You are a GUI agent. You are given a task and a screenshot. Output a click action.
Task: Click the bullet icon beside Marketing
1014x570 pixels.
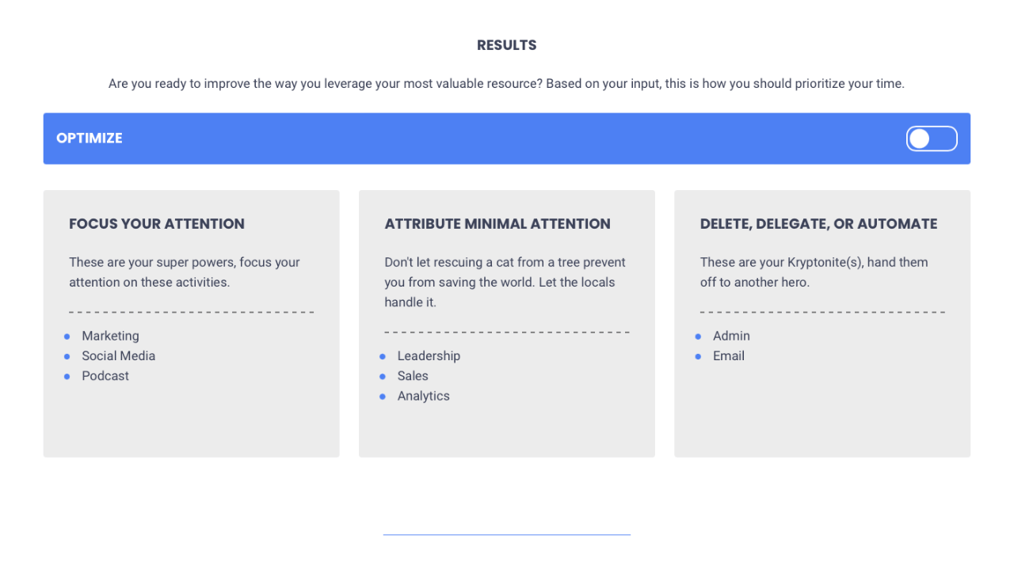point(67,336)
